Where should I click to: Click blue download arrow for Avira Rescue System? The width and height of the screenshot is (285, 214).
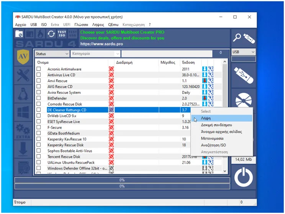[x=205, y=92]
